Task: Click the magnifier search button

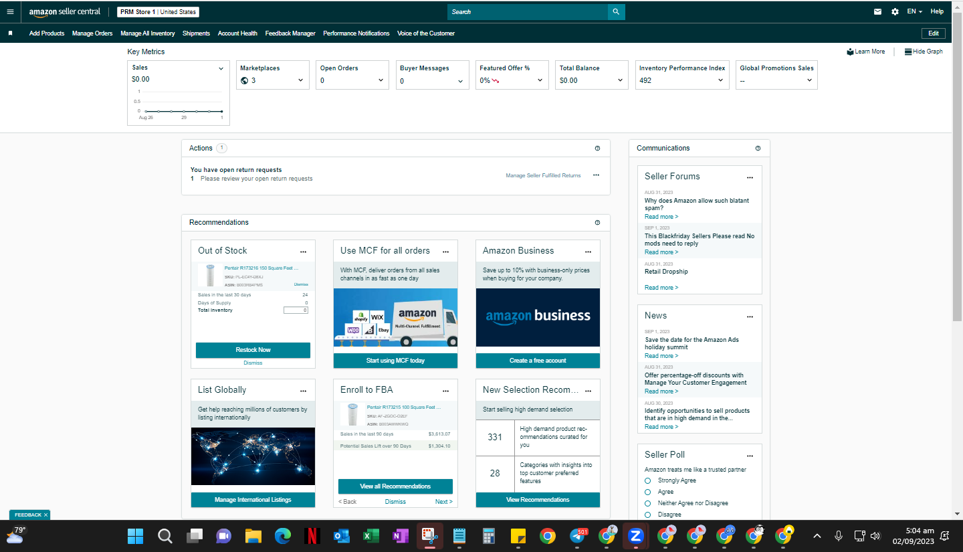Action: pyautogui.click(x=616, y=11)
